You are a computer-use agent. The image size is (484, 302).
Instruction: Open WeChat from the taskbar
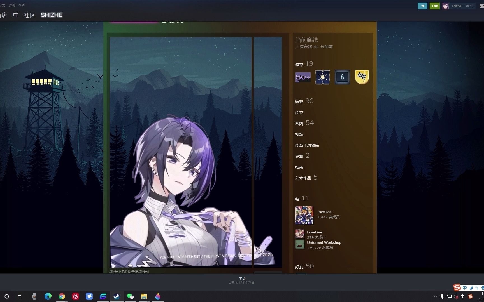tap(131, 296)
